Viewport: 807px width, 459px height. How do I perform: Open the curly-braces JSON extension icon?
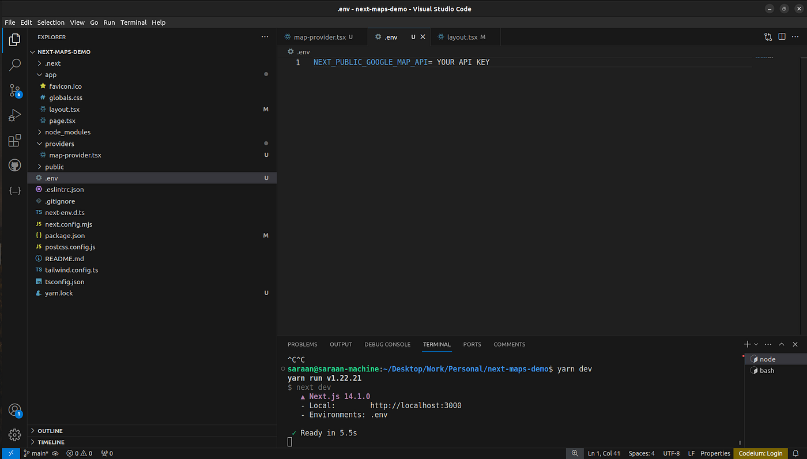tap(14, 190)
